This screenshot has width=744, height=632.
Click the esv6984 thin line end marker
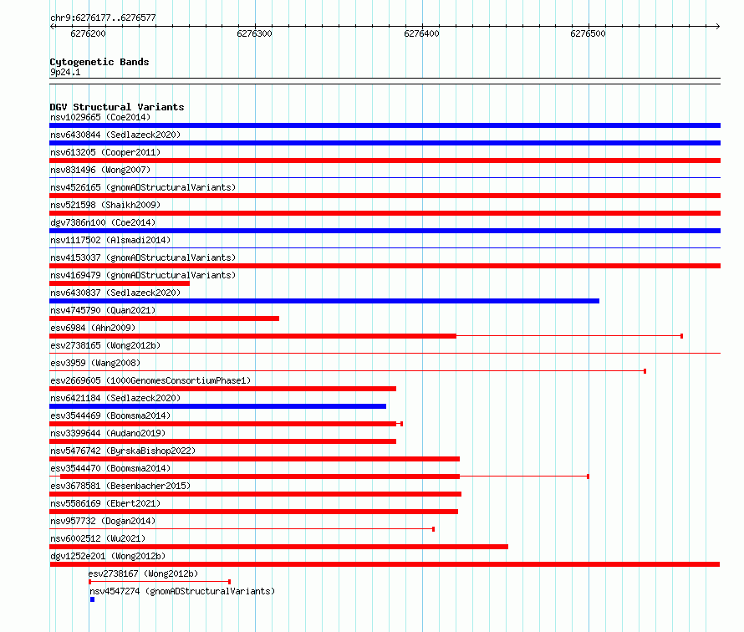682,336
